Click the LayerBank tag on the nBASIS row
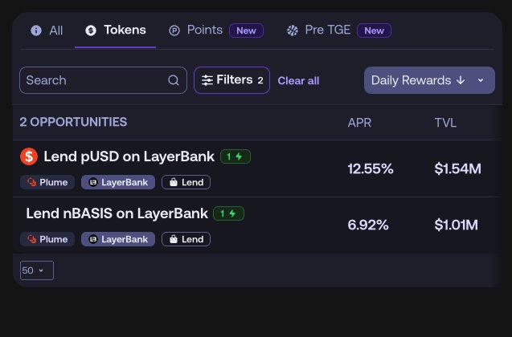512x337 pixels. 118,239
